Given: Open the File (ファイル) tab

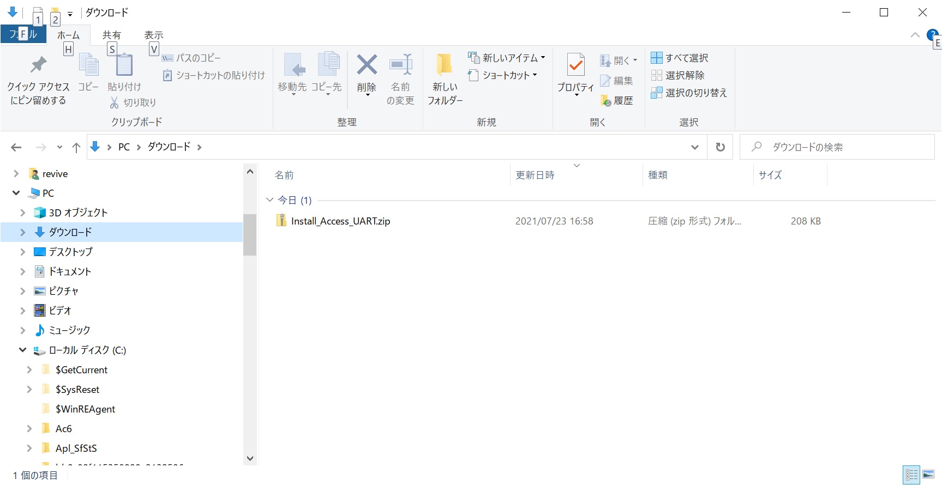Looking at the screenshot, I should pyautogui.click(x=23, y=34).
